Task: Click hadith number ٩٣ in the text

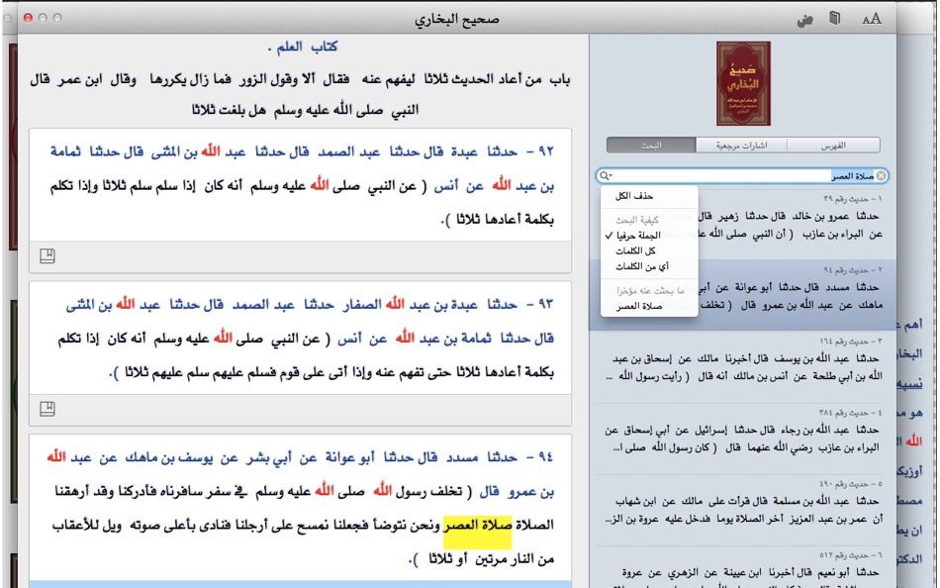Action: [545, 304]
